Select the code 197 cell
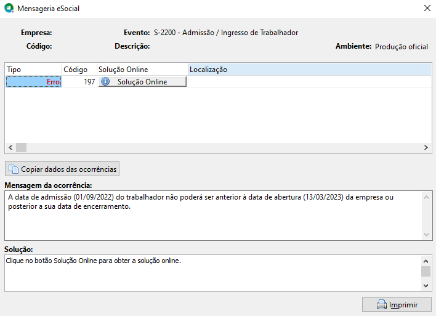This screenshot has width=436, height=316. coord(79,82)
